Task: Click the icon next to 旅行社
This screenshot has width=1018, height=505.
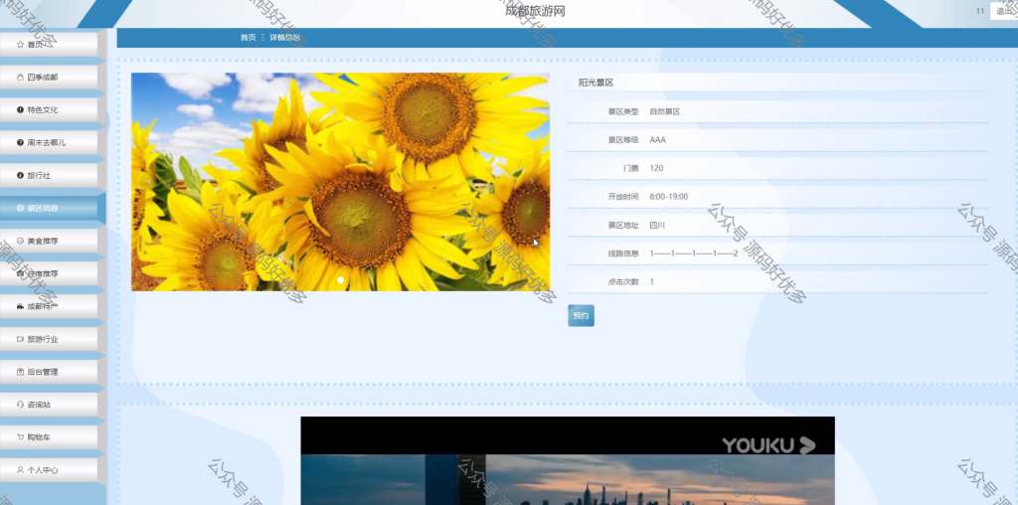Action: pos(20,175)
